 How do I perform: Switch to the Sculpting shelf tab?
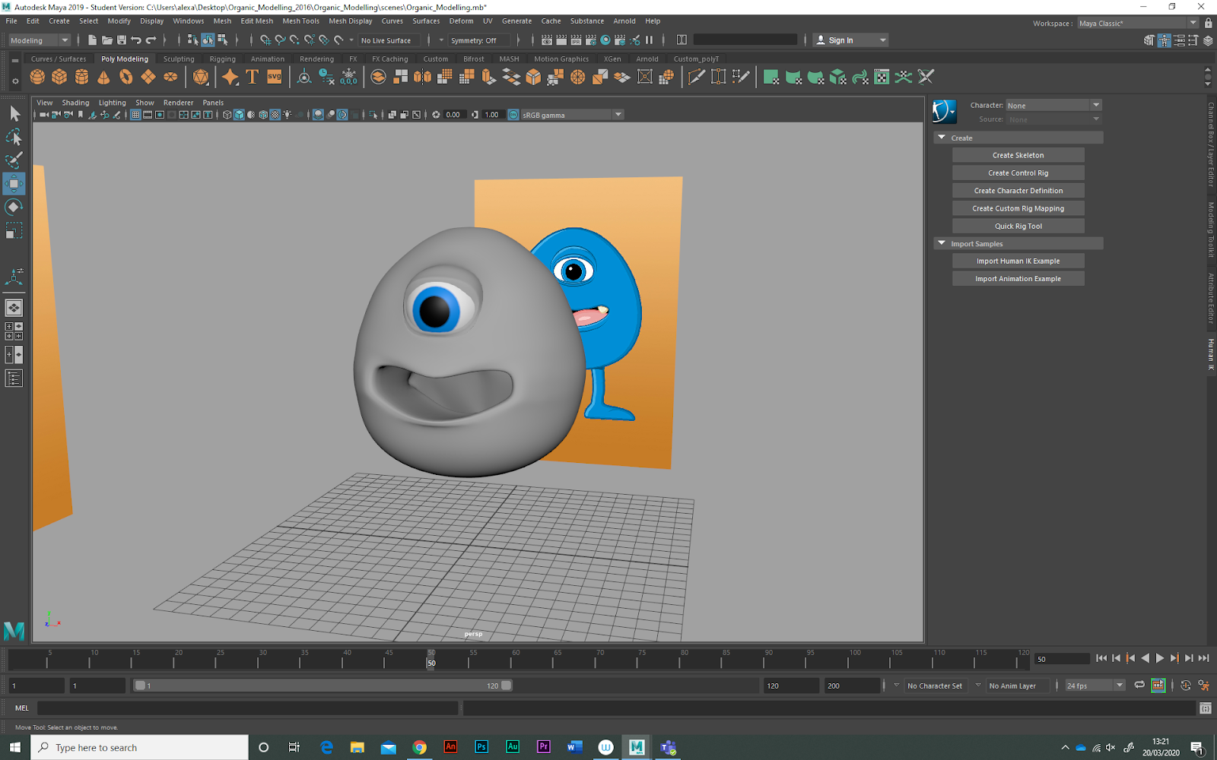(179, 59)
